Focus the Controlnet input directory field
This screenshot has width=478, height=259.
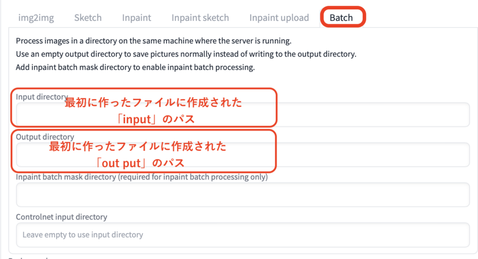coord(242,235)
